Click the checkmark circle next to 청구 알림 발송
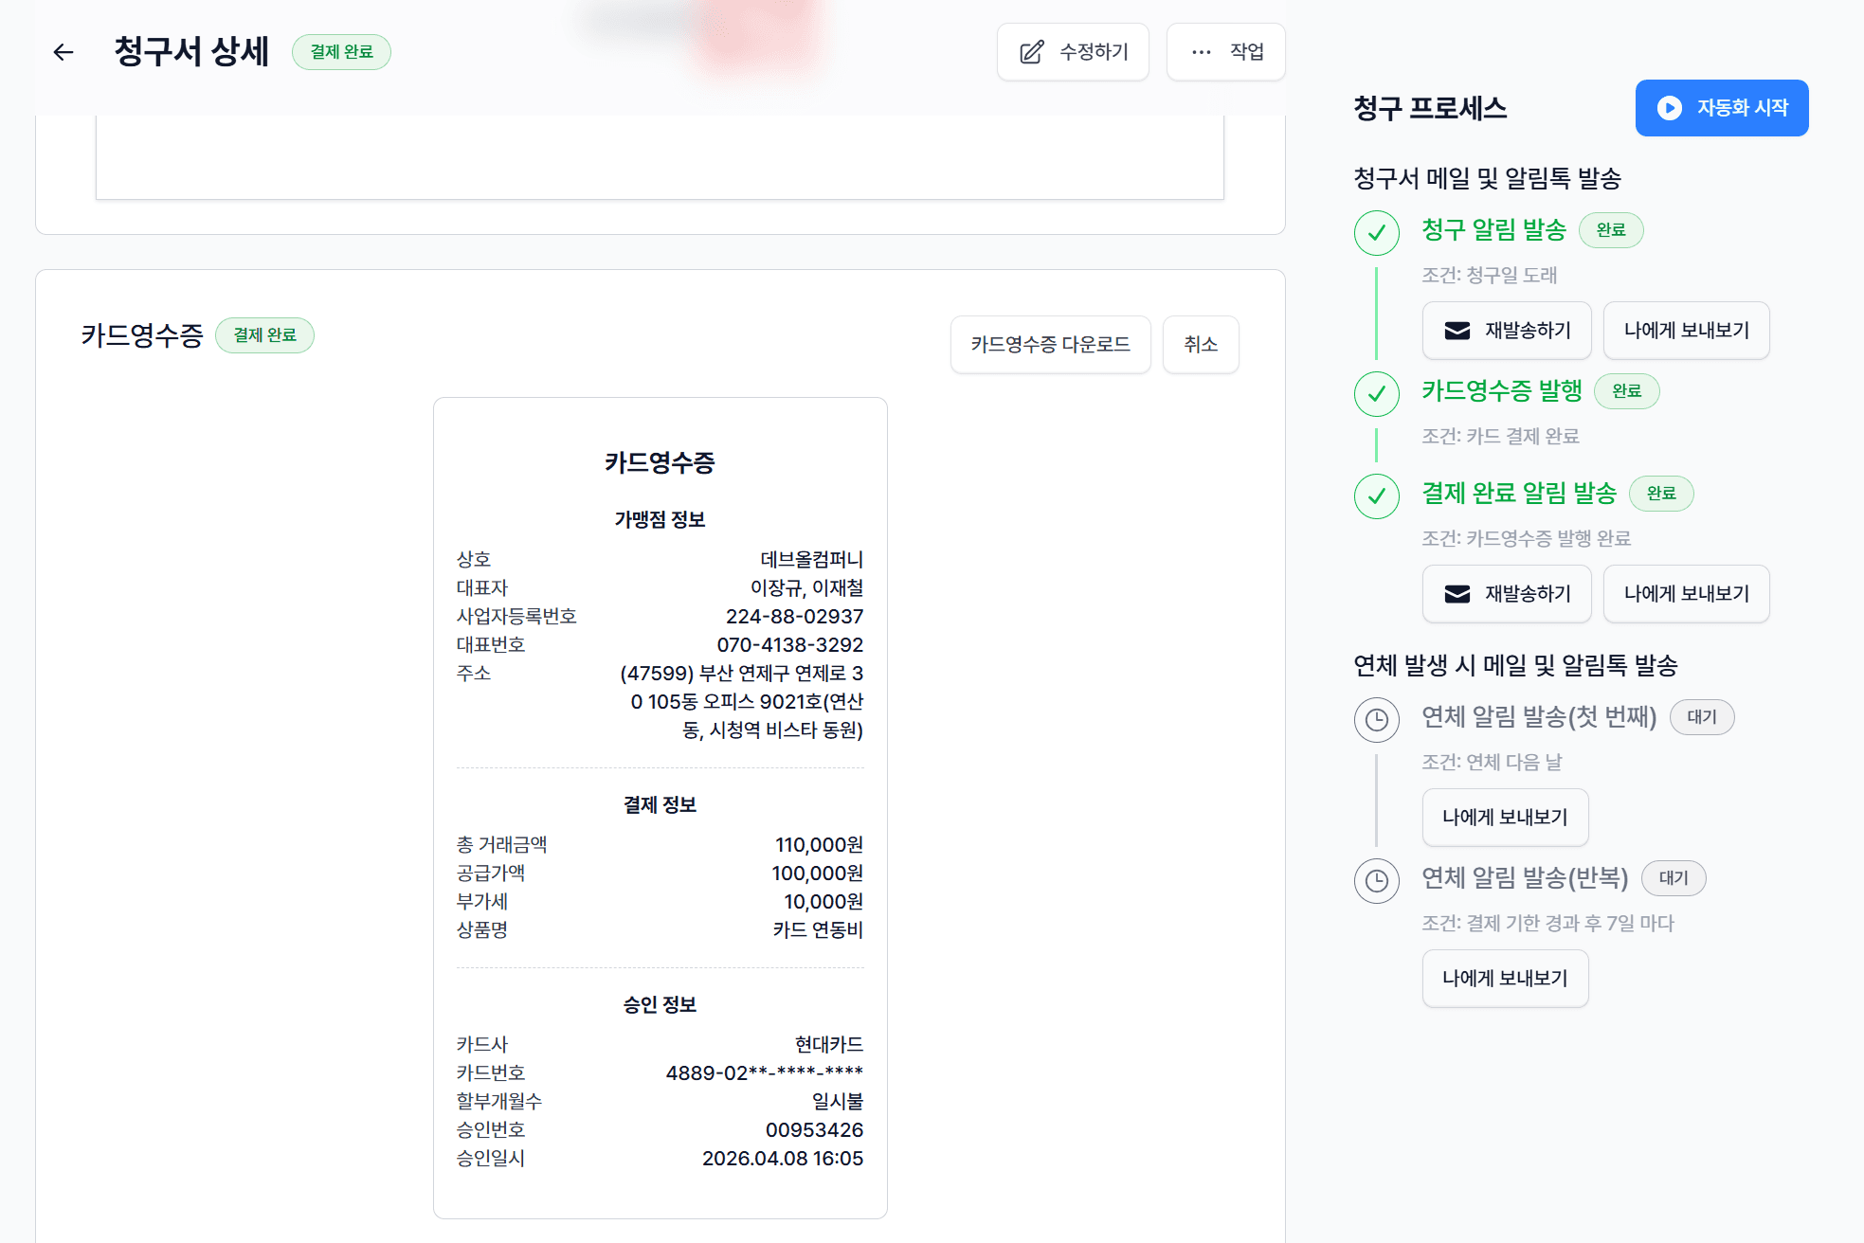 coord(1376,232)
